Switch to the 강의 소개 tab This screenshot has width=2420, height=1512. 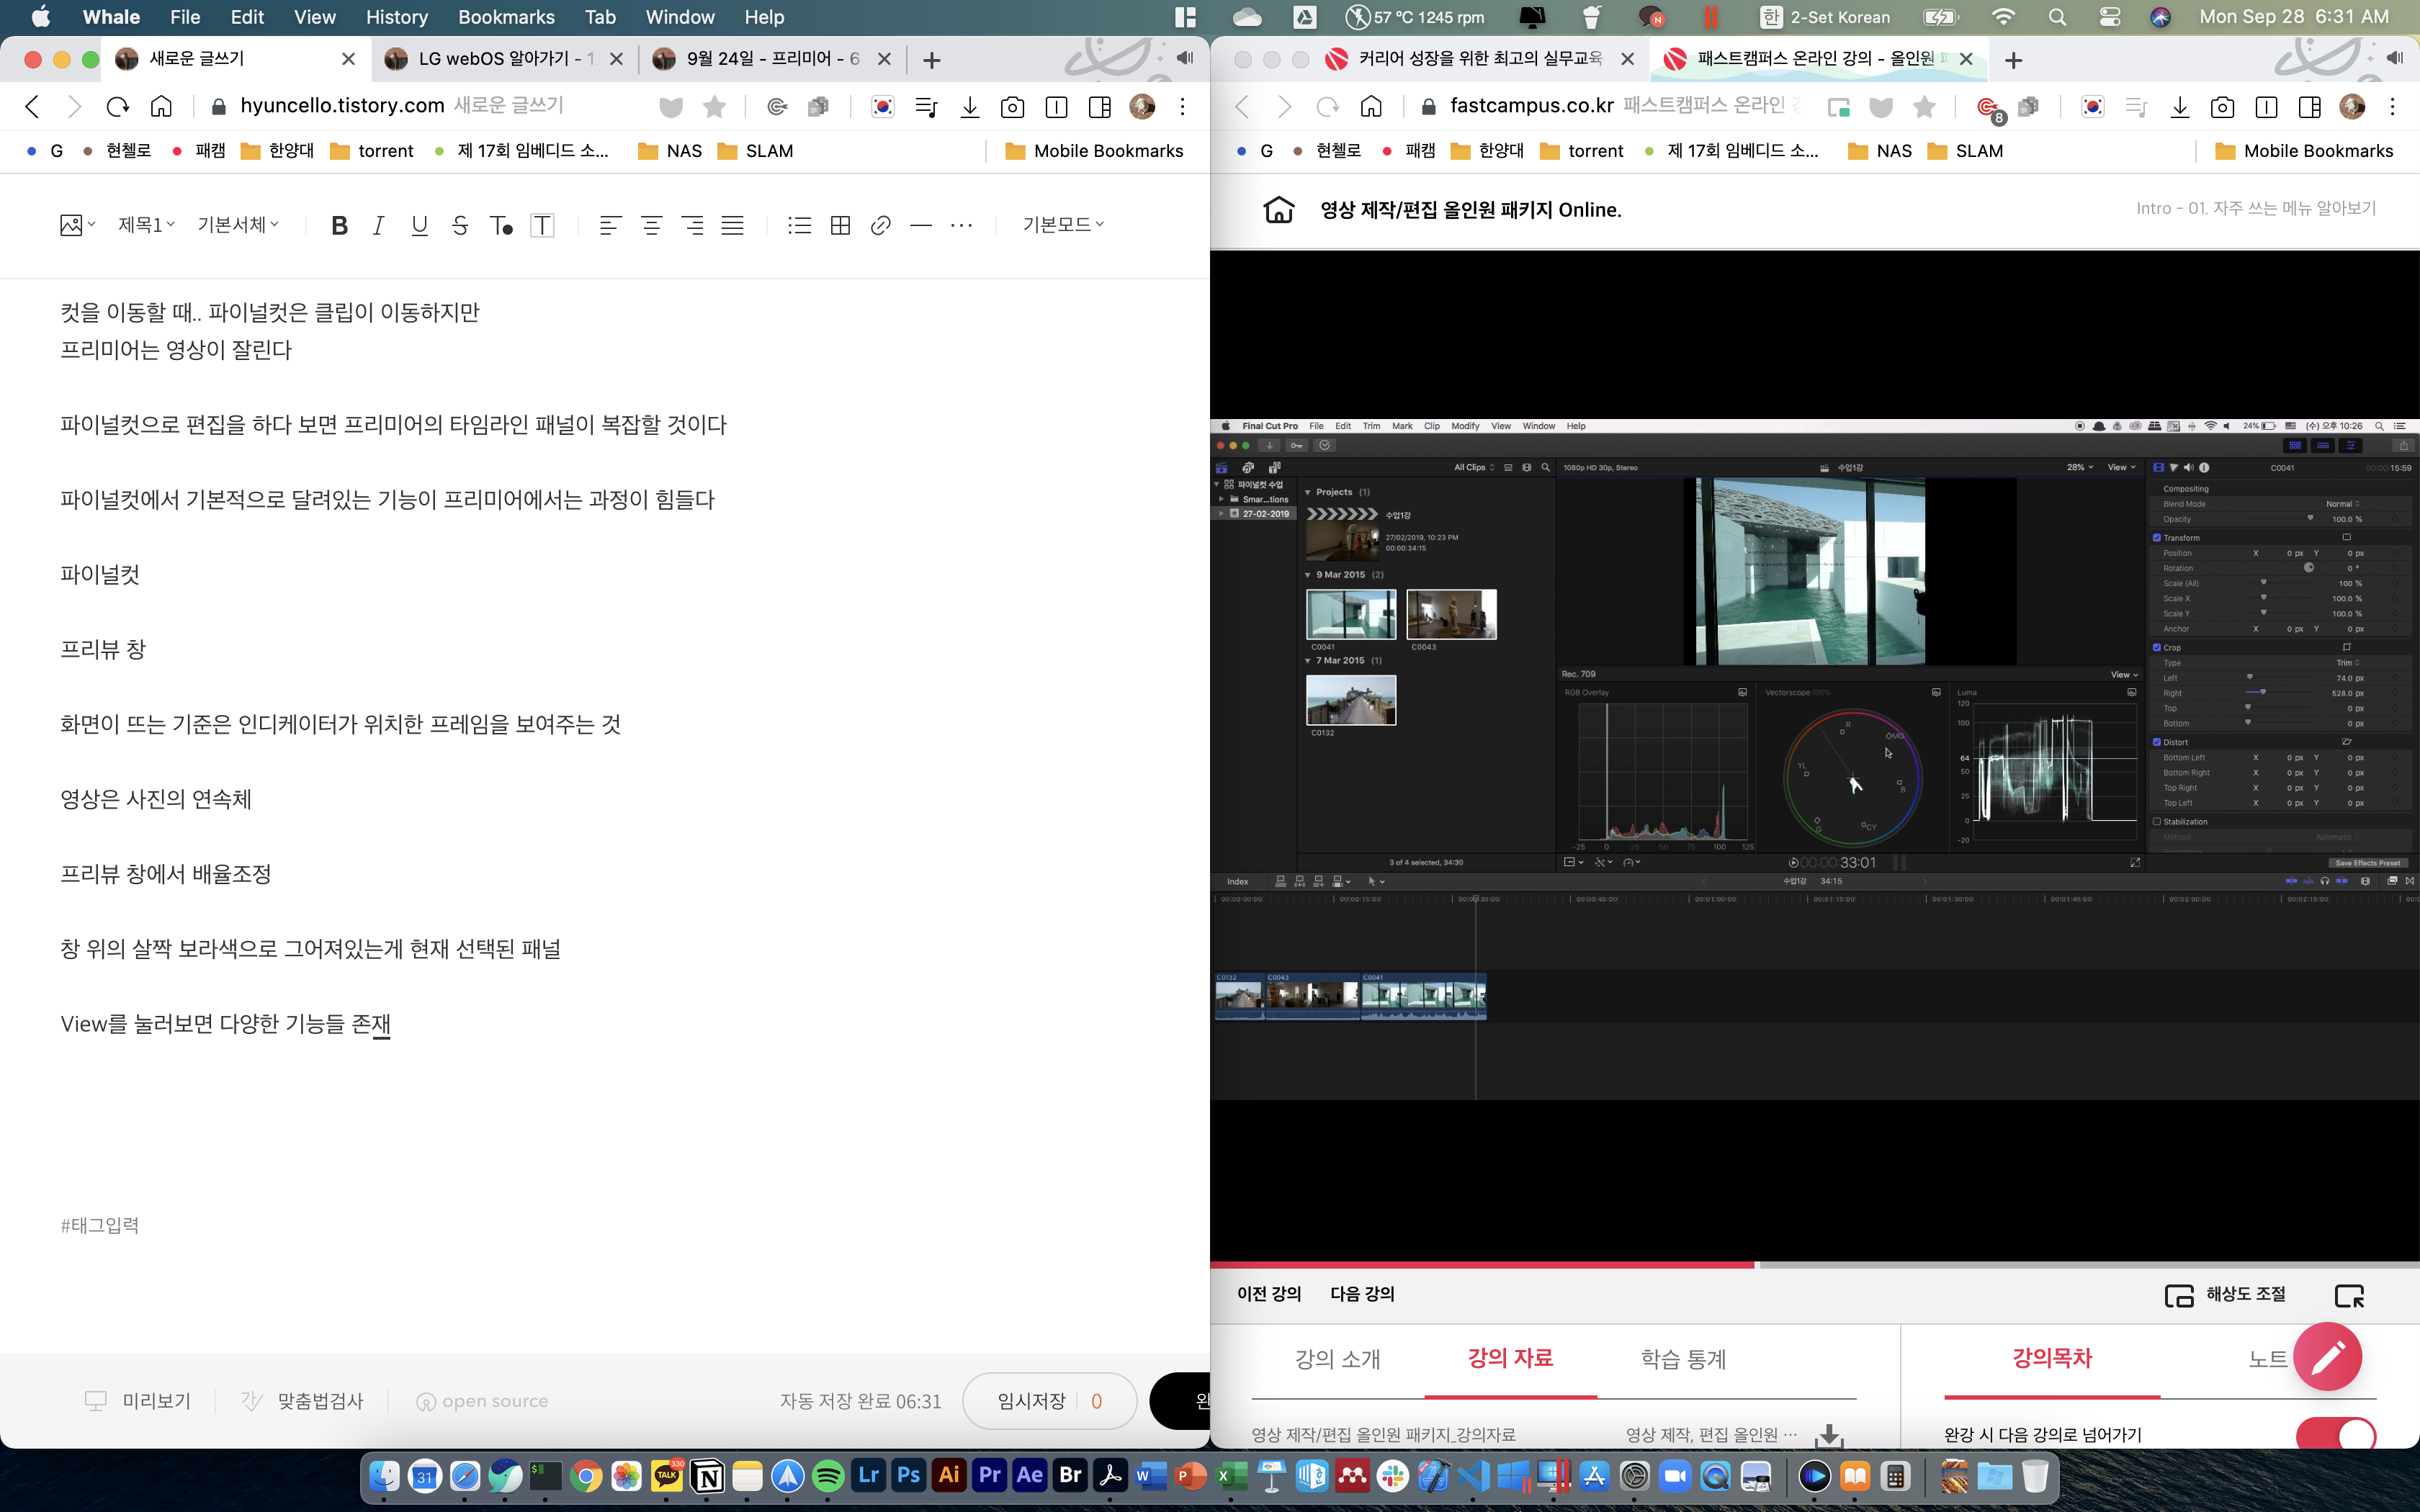1337,1358
